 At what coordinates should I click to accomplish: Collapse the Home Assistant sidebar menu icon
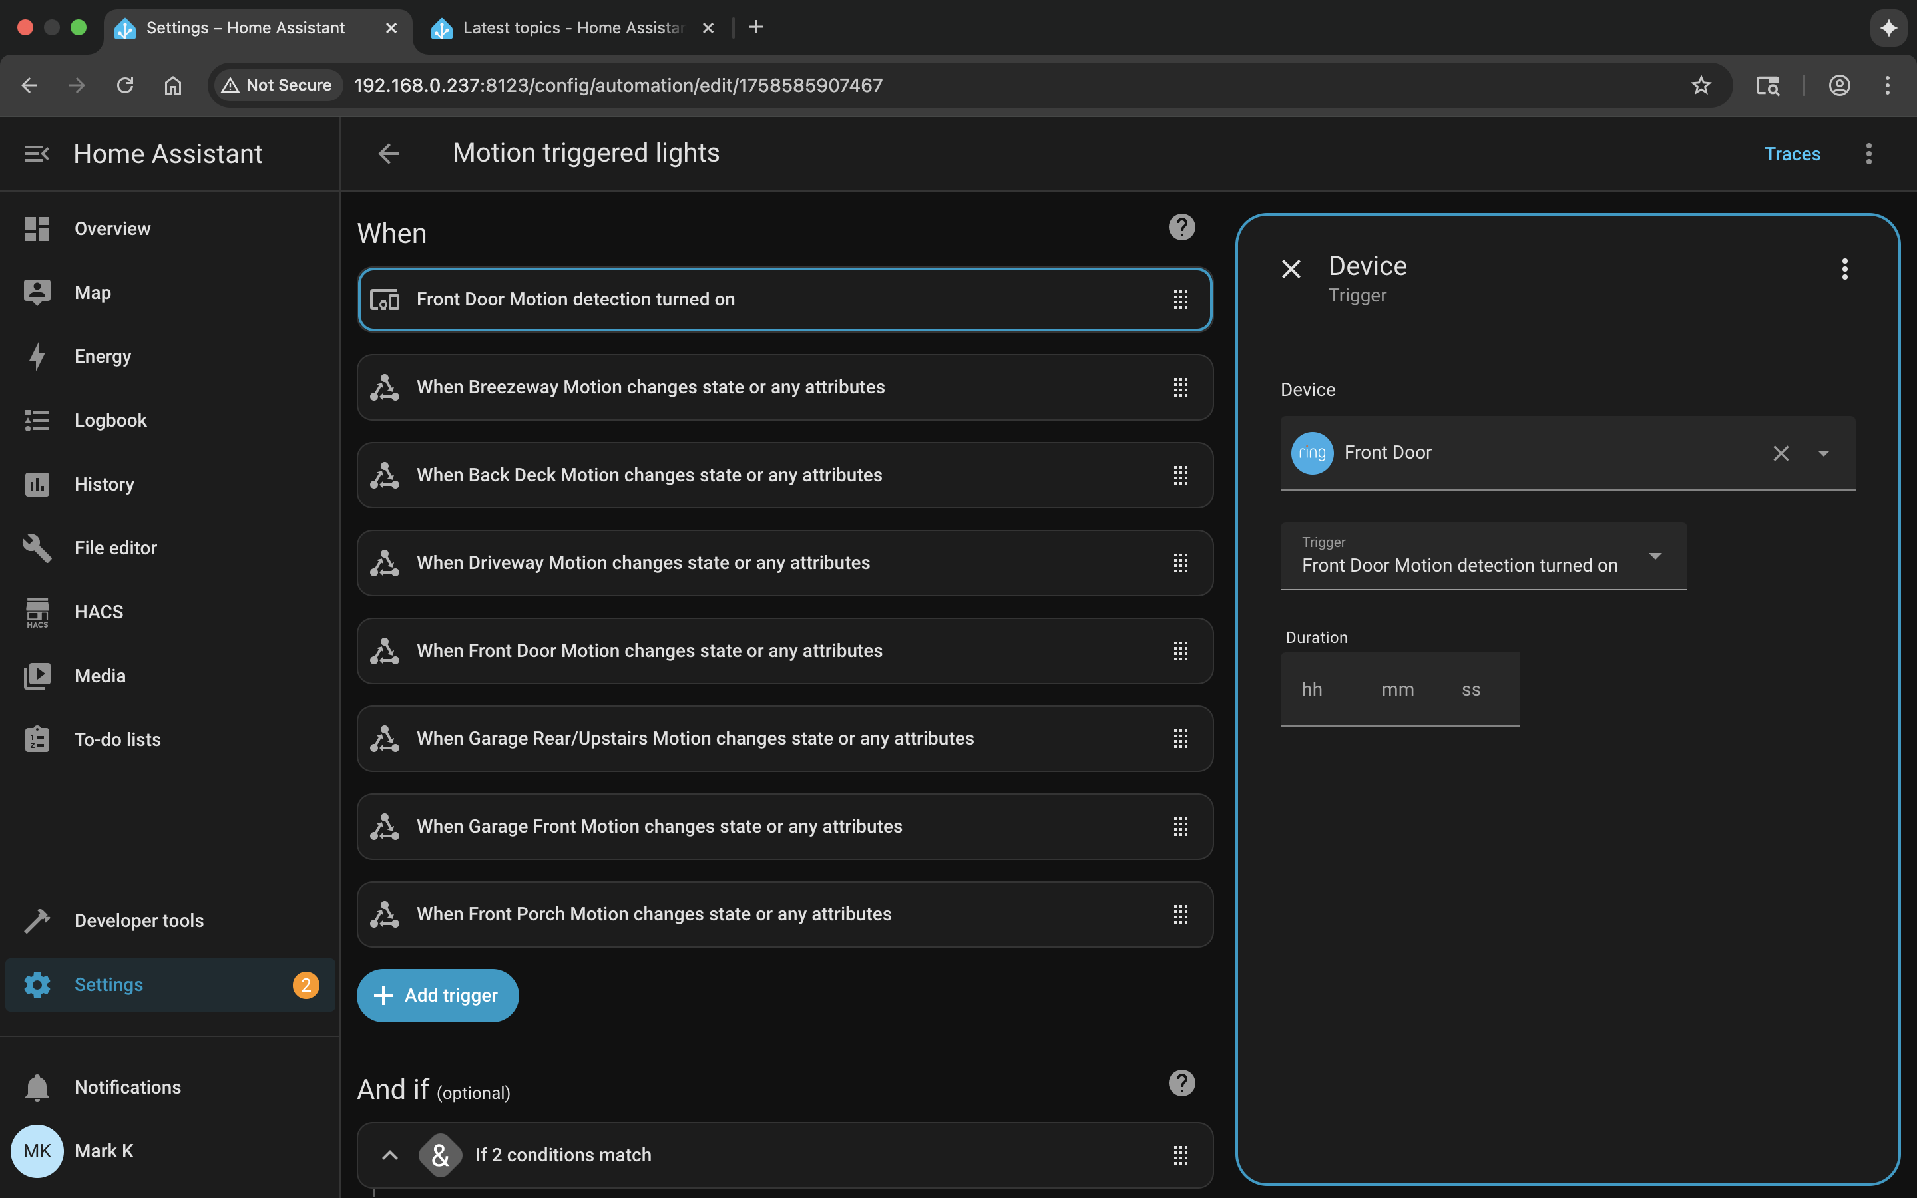pyautogui.click(x=37, y=154)
